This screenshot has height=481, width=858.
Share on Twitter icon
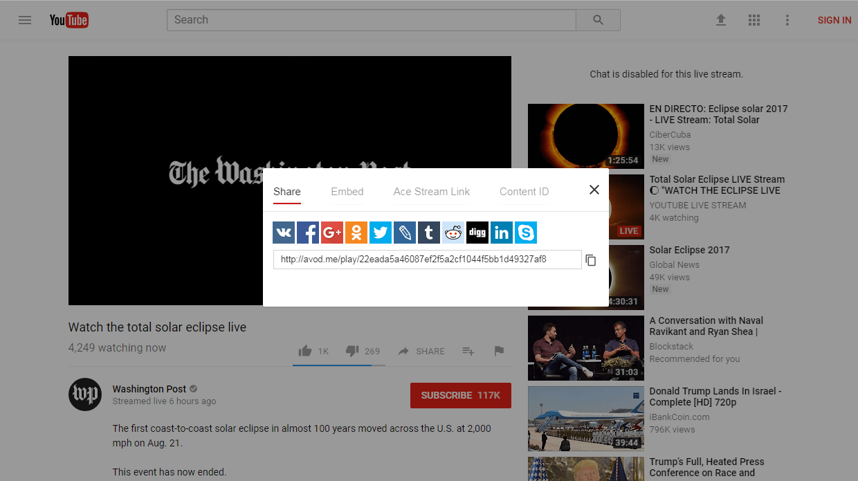pyautogui.click(x=381, y=233)
